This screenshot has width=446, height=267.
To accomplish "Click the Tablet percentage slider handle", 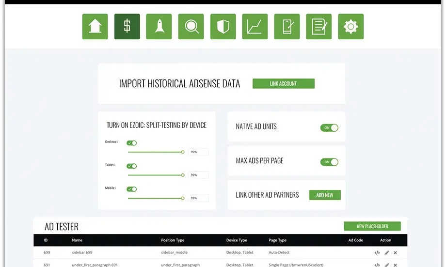I will pyautogui.click(x=183, y=175).
